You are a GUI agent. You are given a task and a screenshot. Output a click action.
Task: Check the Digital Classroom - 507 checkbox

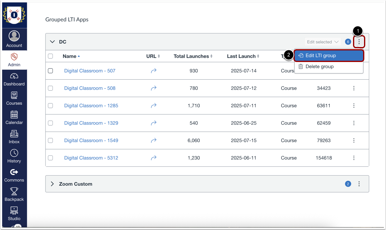[x=50, y=71]
